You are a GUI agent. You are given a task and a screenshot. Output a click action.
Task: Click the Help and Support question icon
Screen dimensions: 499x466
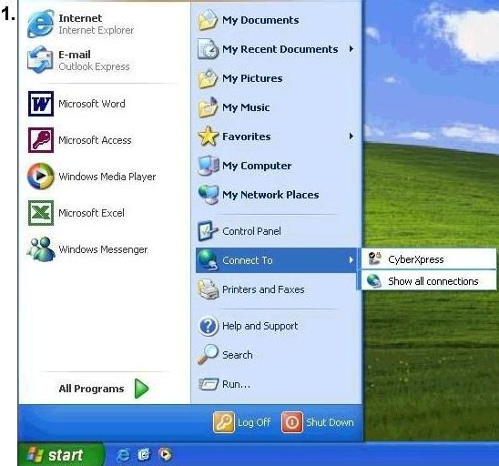tap(208, 326)
